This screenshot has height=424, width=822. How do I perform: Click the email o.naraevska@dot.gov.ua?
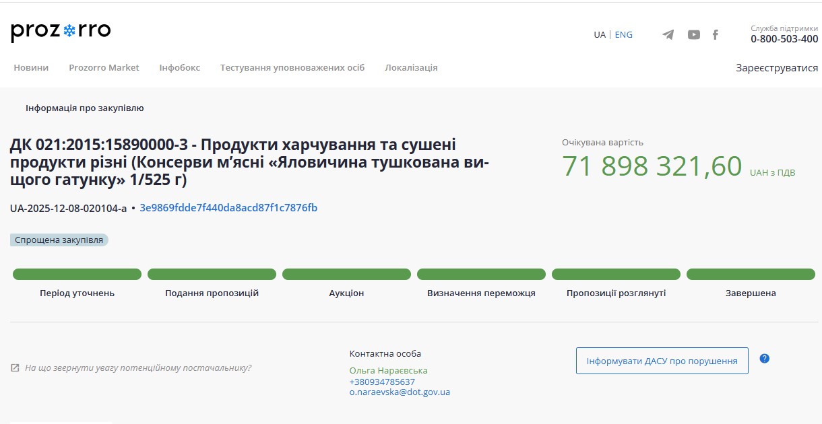point(400,392)
